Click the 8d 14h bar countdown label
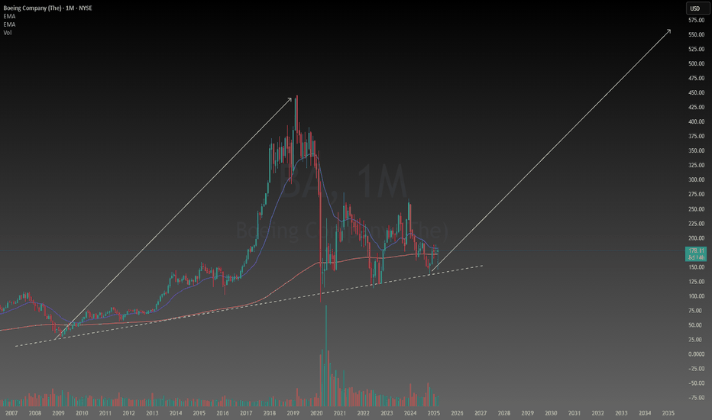 tap(696, 257)
